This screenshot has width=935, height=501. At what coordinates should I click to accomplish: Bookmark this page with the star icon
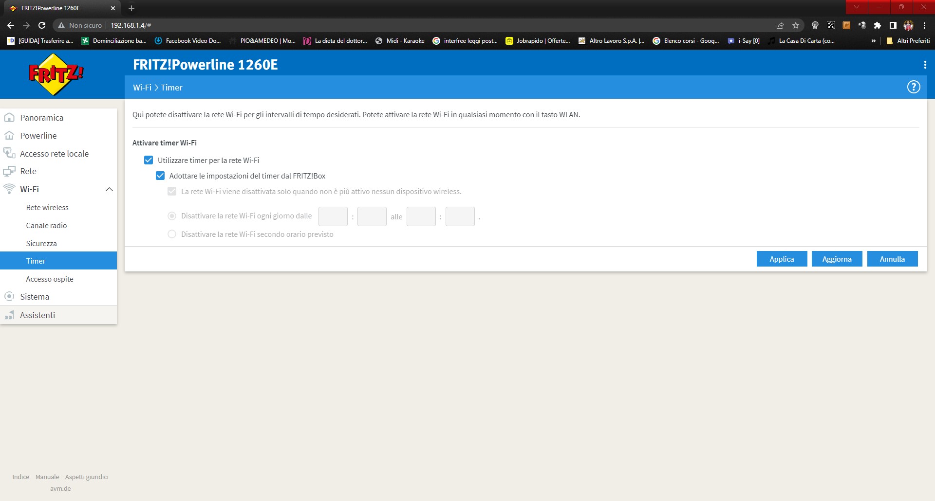(x=796, y=25)
